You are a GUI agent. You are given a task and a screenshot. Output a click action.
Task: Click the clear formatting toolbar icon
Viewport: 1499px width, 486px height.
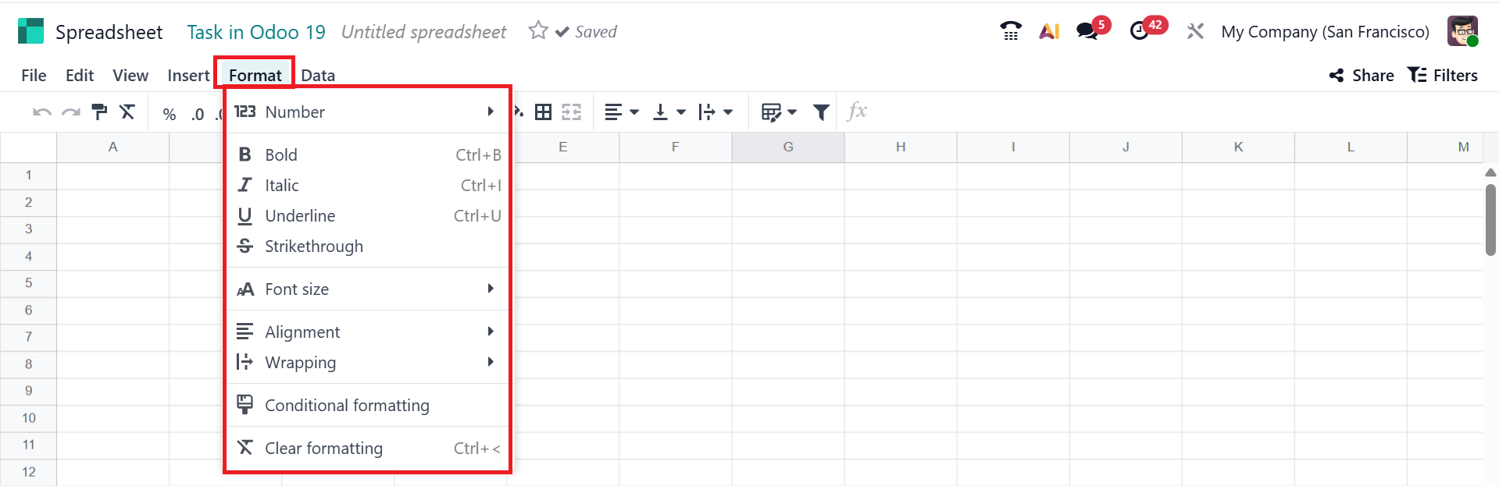point(127,112)
